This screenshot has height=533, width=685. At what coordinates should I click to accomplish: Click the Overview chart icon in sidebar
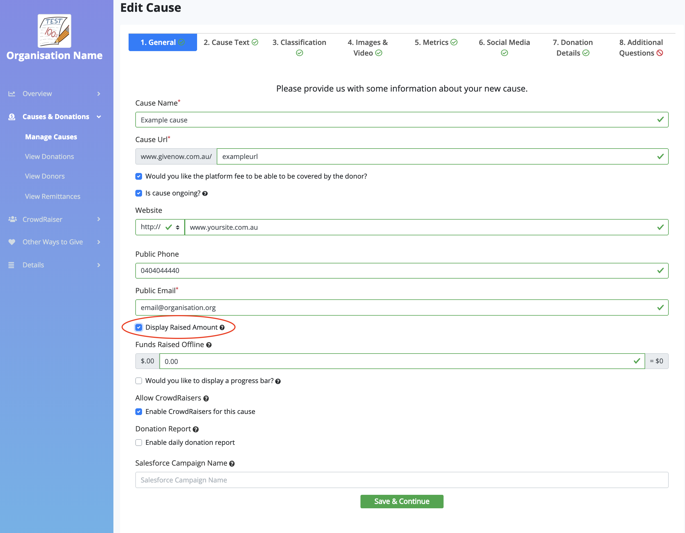click(x=12, y=94)
